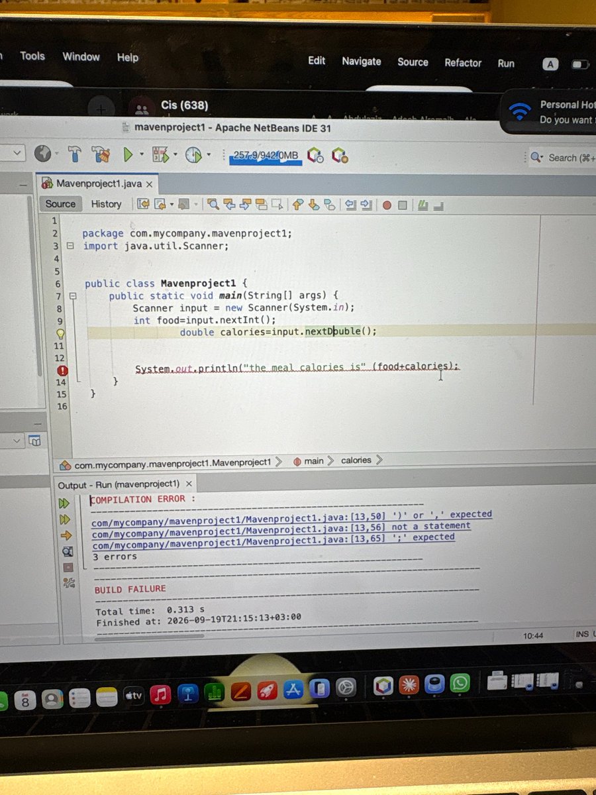This screenshot has width=596, height=795.
Task: Switch to the Source view
Action: (60, 204)
